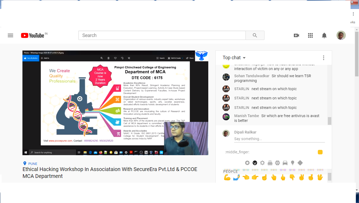Select the car travel emoji category

[285, 163]
